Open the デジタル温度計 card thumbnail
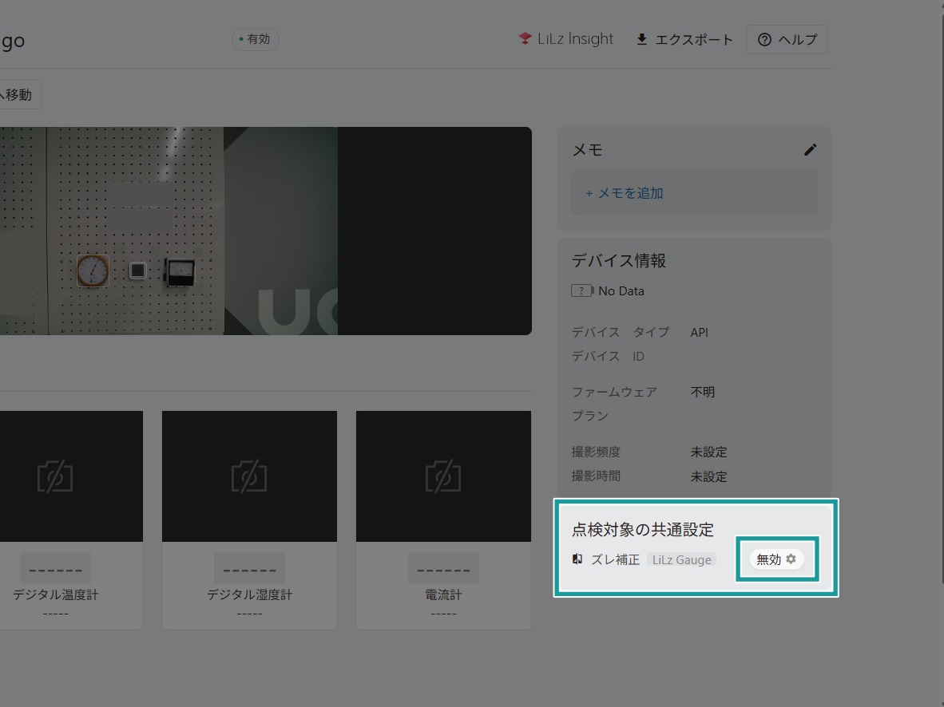 pos(71,476)
